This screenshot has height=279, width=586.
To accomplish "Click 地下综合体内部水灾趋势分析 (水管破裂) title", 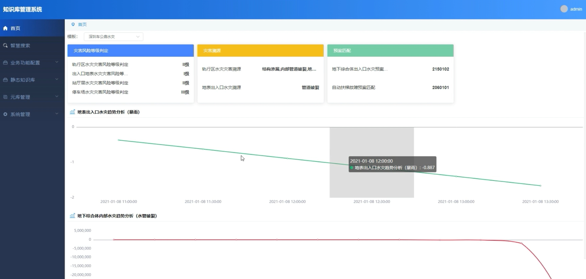I will [117, 216].
